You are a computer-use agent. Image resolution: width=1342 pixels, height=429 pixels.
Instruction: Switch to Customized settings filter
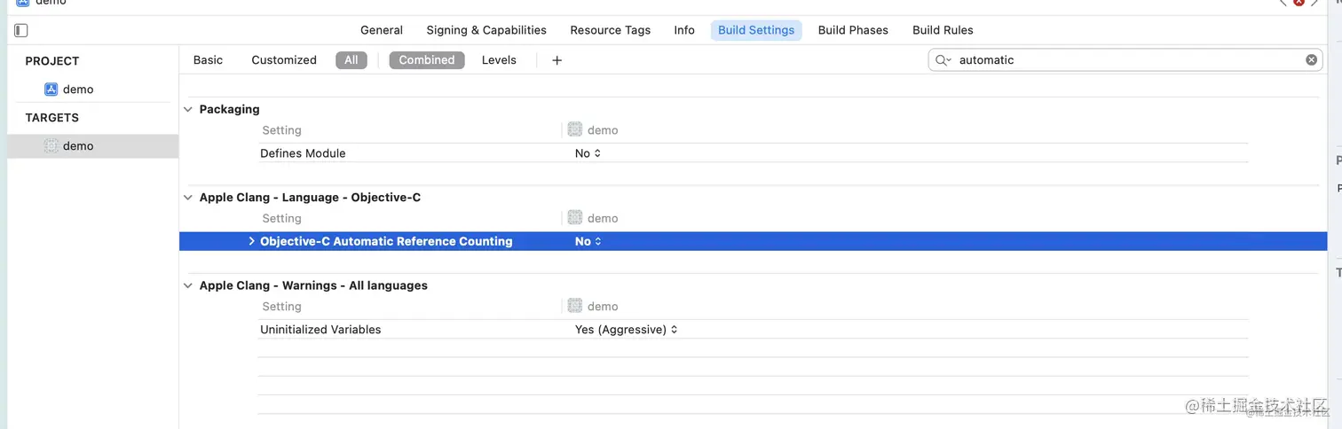point(284,60)
